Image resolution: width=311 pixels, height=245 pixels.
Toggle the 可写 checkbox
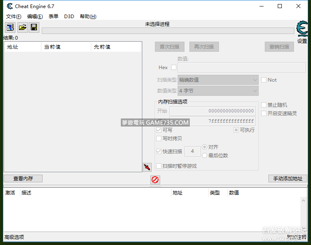tap(159, 130)
